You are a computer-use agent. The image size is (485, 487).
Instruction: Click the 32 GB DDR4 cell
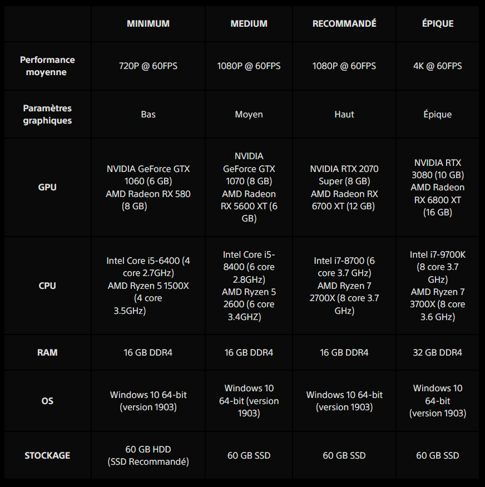[x=437, y=352]
